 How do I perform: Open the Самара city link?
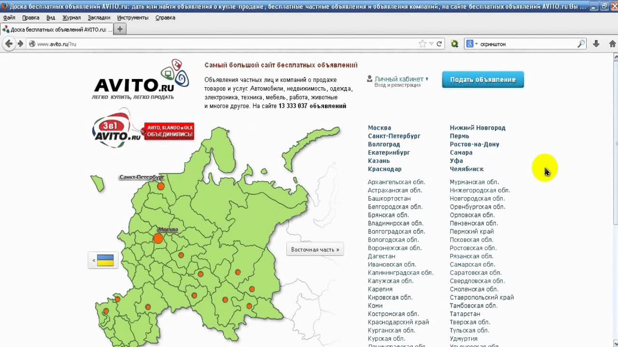pyautogui.click(x=461, y=152)
